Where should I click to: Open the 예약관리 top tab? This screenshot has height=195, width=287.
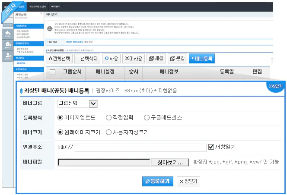55,6
